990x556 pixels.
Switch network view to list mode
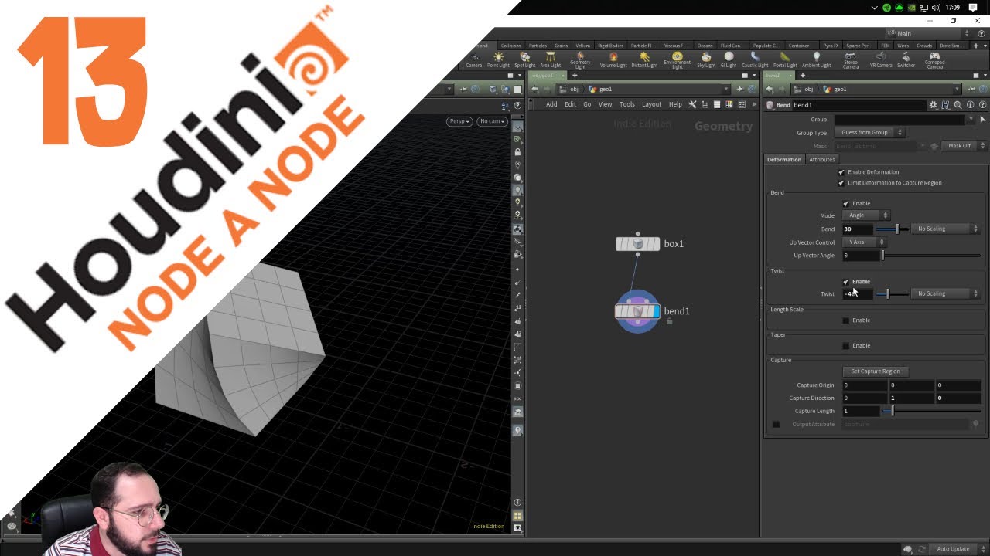tap(717, 104)
